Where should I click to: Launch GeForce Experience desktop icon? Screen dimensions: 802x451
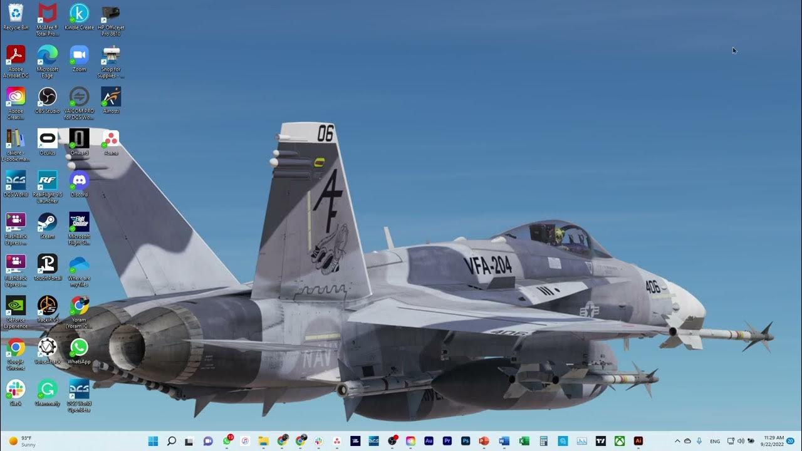pyautogui.click(x=16, y=312)
